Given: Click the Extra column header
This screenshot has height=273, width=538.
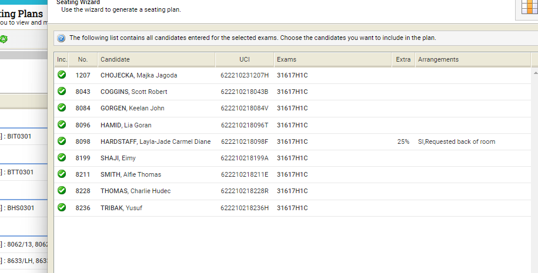Looking at the screenshot, I should [x=403, y=59].
